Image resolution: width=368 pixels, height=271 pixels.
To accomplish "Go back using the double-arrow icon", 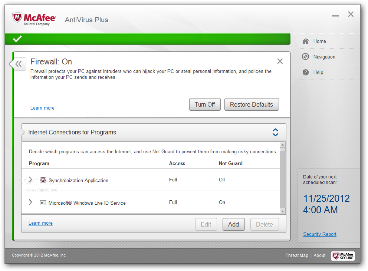I will pos(19,64).
